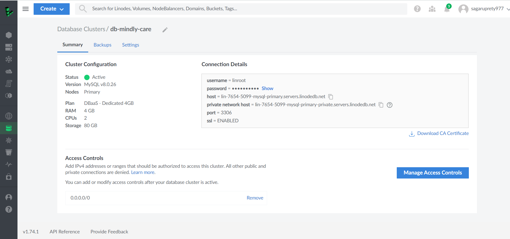Click the Access Controls heading

click(84, 158)
